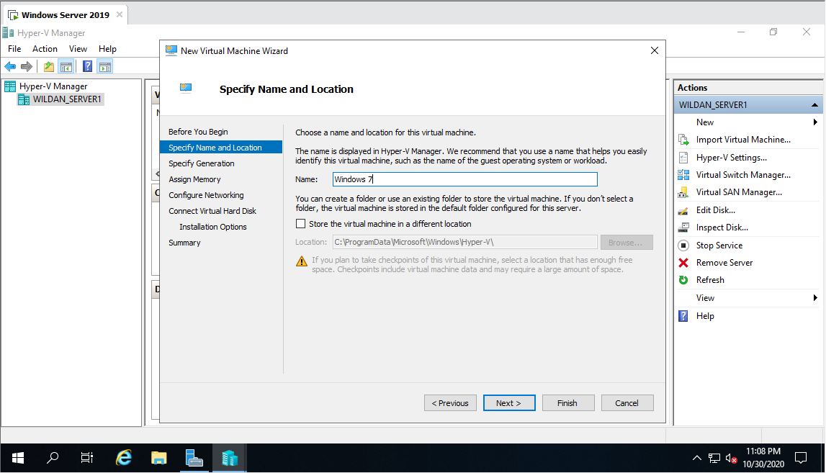Click Virtual Switch Manager... action link

(742, 175)
